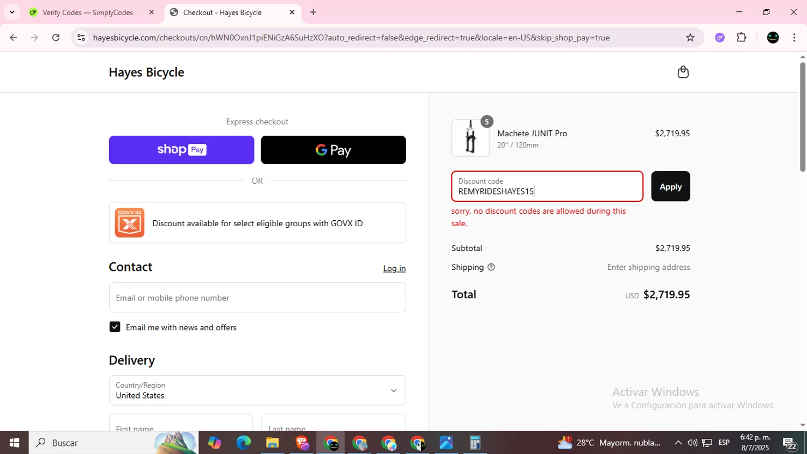Click inside the Discount code field
This screenshot has height=454, width=807.
tap(547, 186)
